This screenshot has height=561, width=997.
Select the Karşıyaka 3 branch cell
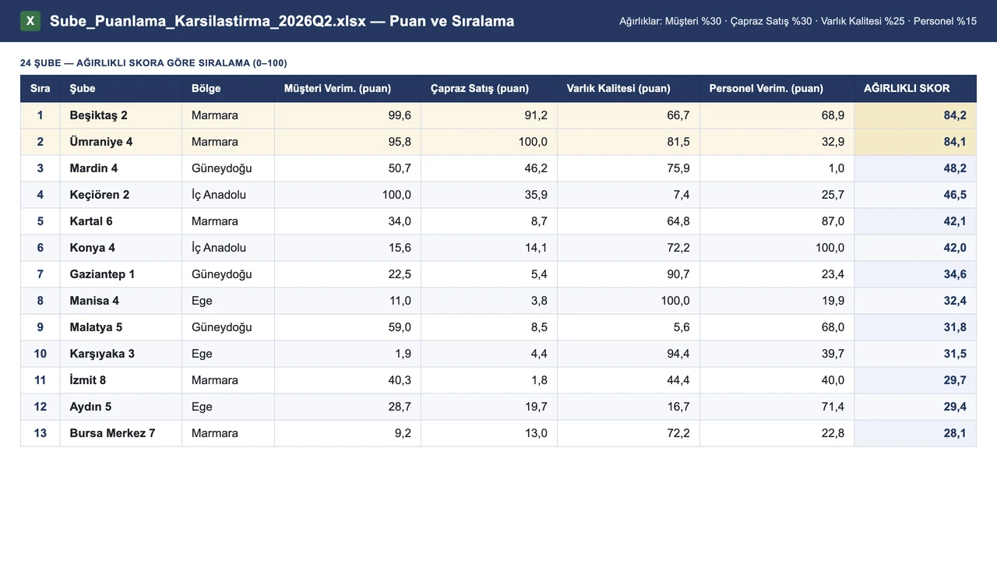pyautogui.click(x=121, y=354)
